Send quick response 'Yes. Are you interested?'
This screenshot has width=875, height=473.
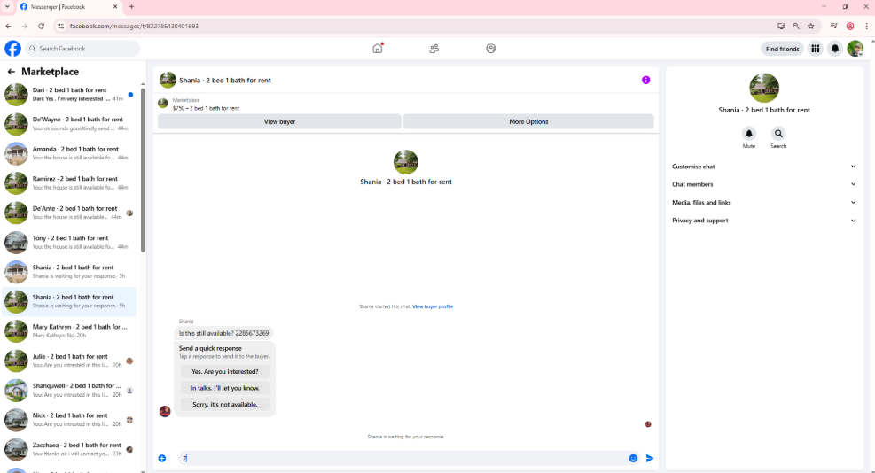(x=225, y=371)
